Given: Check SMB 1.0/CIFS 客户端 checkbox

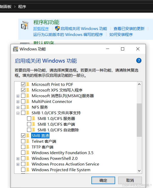Looking at the screenshot, I should click(29, 124).
